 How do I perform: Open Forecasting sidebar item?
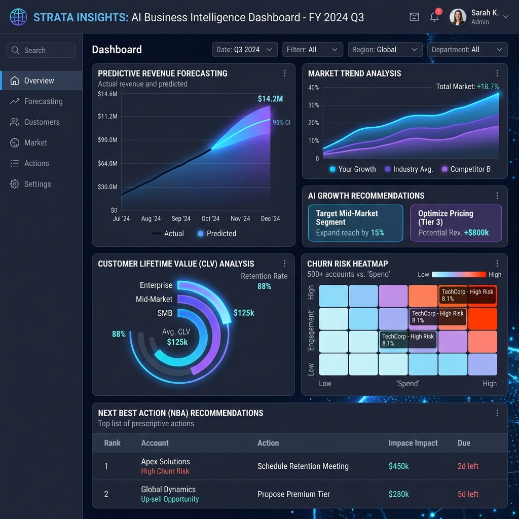(x=41, y=101)
